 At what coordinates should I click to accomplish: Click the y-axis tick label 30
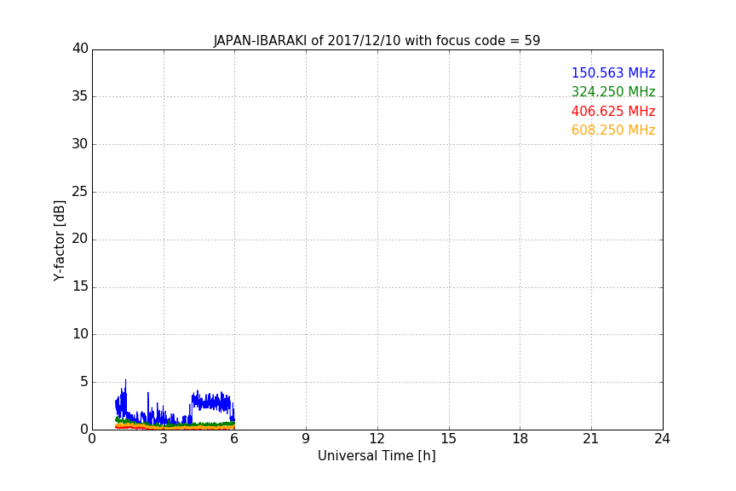(x=80, y=144)
